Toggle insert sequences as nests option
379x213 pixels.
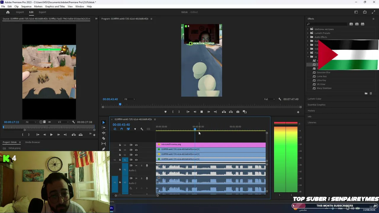pyautogui.click(x=115, y=129)
